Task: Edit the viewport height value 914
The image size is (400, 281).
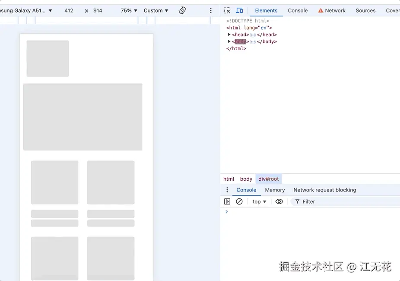Action: pyautogui.click(x=98, y=10)
